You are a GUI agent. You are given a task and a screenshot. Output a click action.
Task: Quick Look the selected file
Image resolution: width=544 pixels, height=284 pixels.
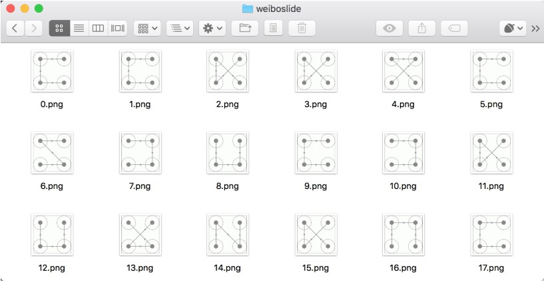390,28
